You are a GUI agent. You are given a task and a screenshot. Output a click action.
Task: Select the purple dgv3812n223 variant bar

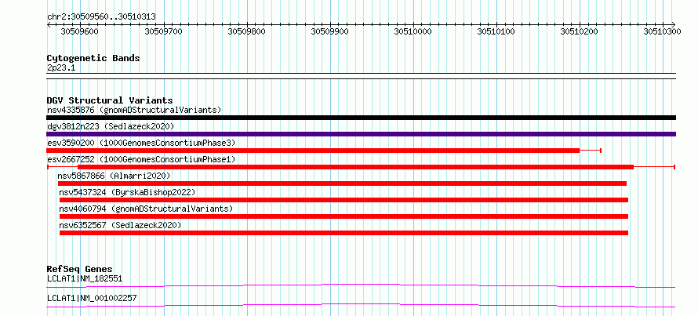[361, 134]
